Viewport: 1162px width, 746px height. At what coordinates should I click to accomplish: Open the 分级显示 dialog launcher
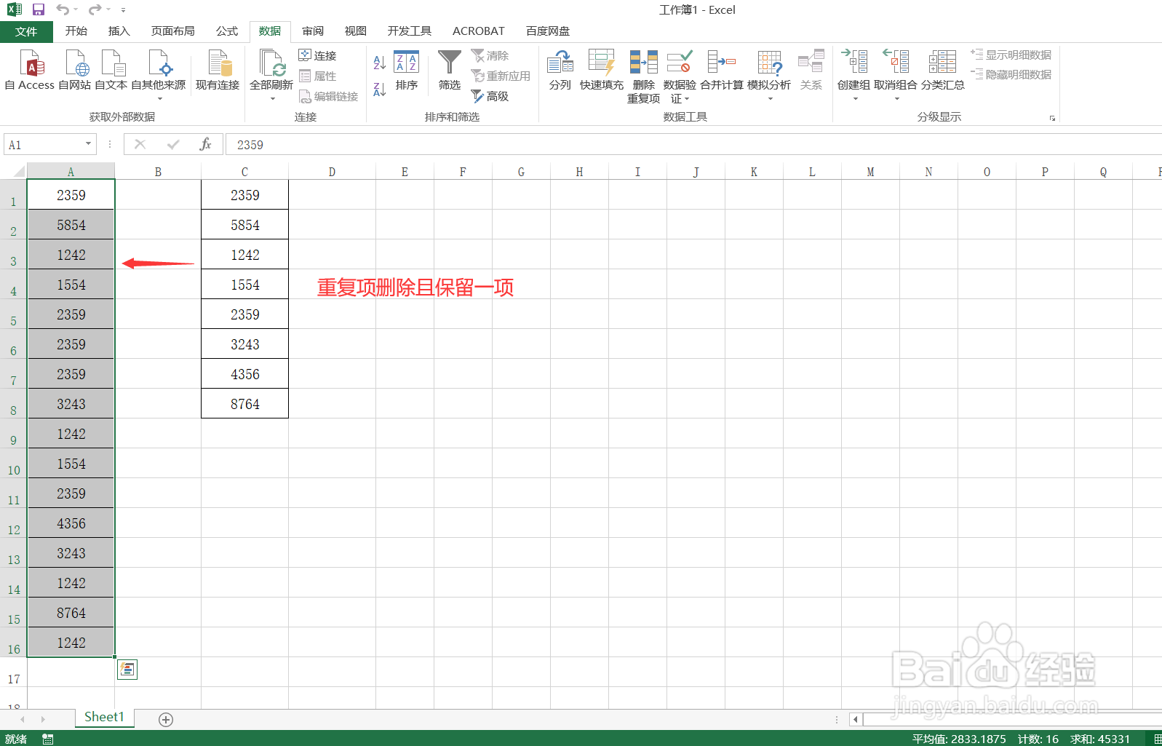point(1052,118)
